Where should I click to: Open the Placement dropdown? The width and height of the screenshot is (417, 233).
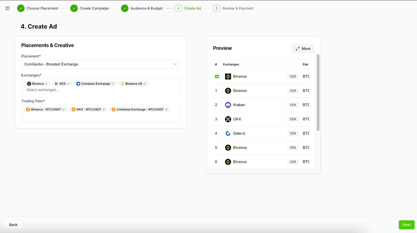[x=101, y=64]
